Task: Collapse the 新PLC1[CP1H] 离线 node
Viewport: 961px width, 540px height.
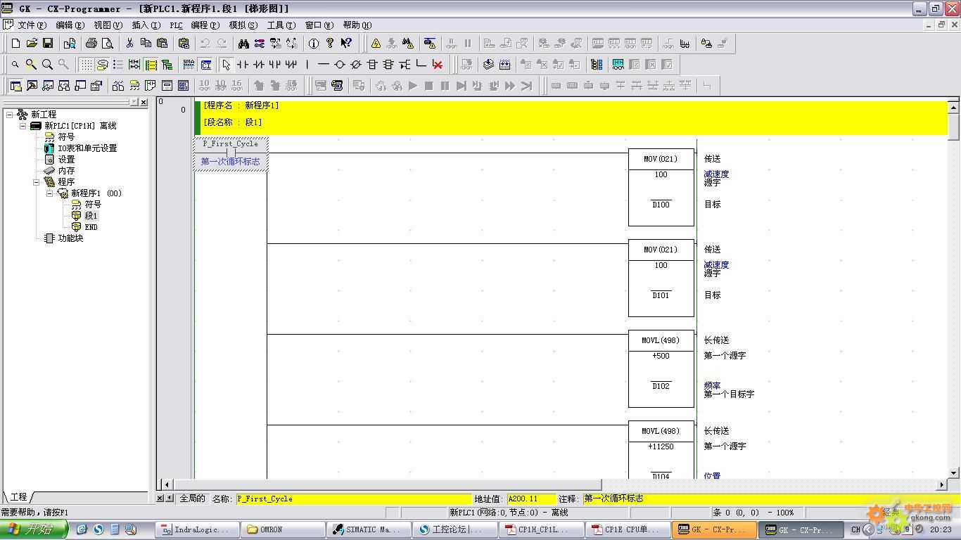Action: coord(23,126)
